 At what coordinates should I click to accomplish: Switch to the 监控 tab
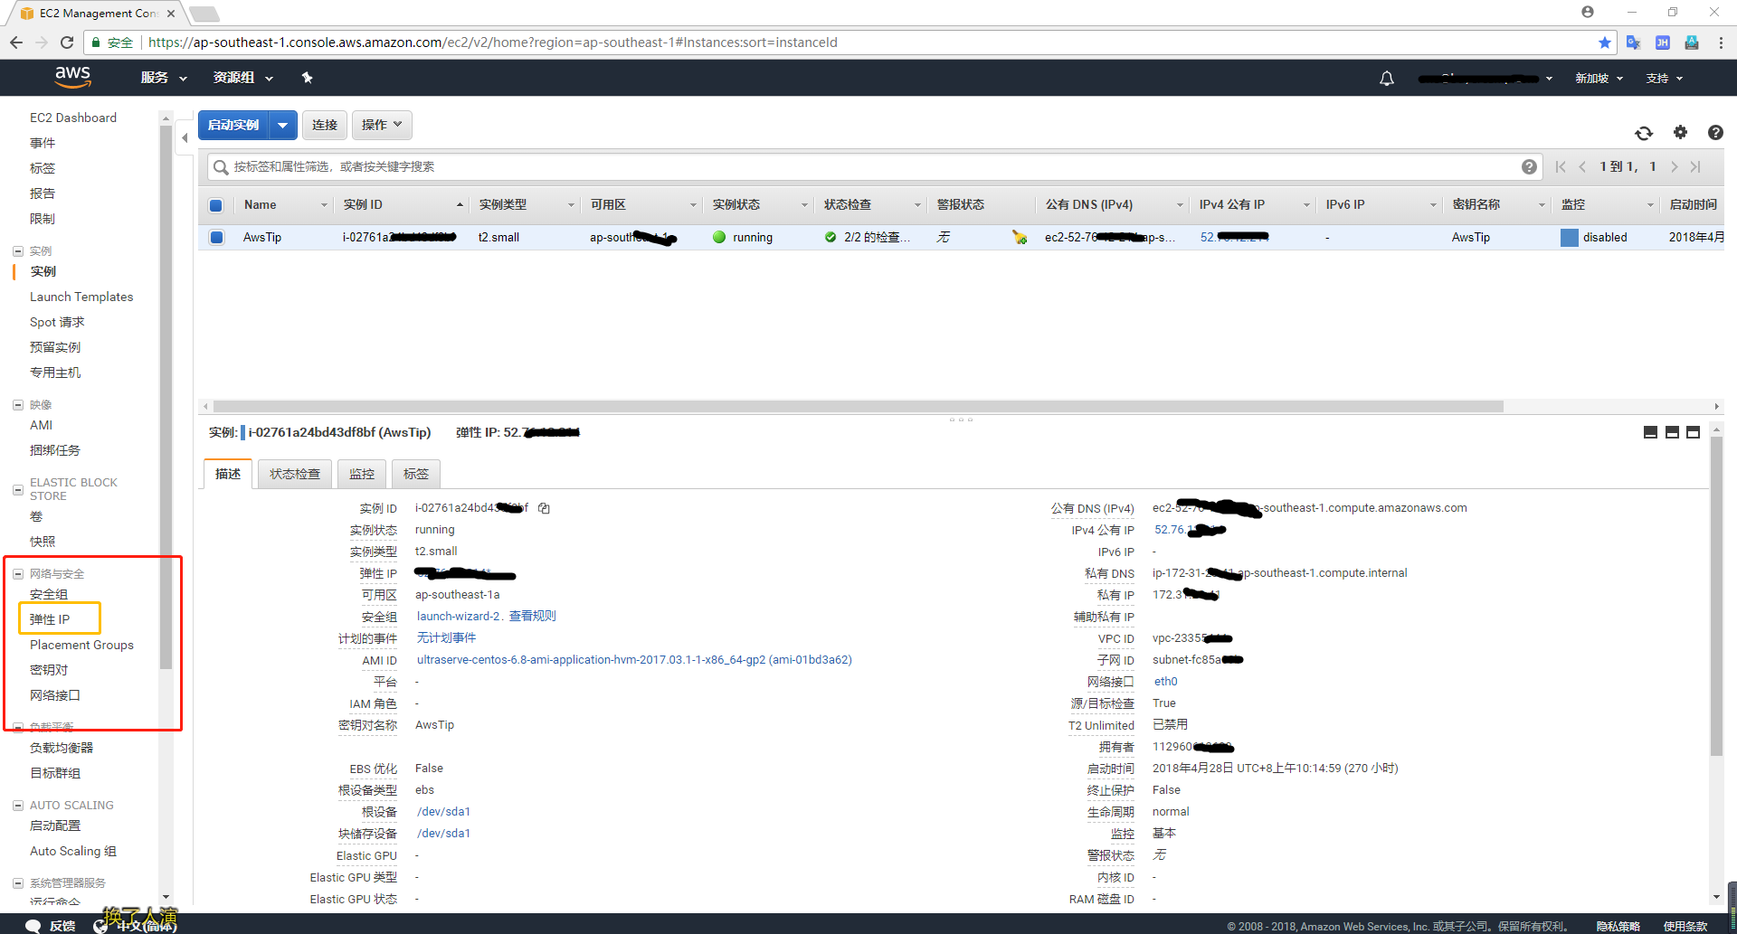click(362, 474)
